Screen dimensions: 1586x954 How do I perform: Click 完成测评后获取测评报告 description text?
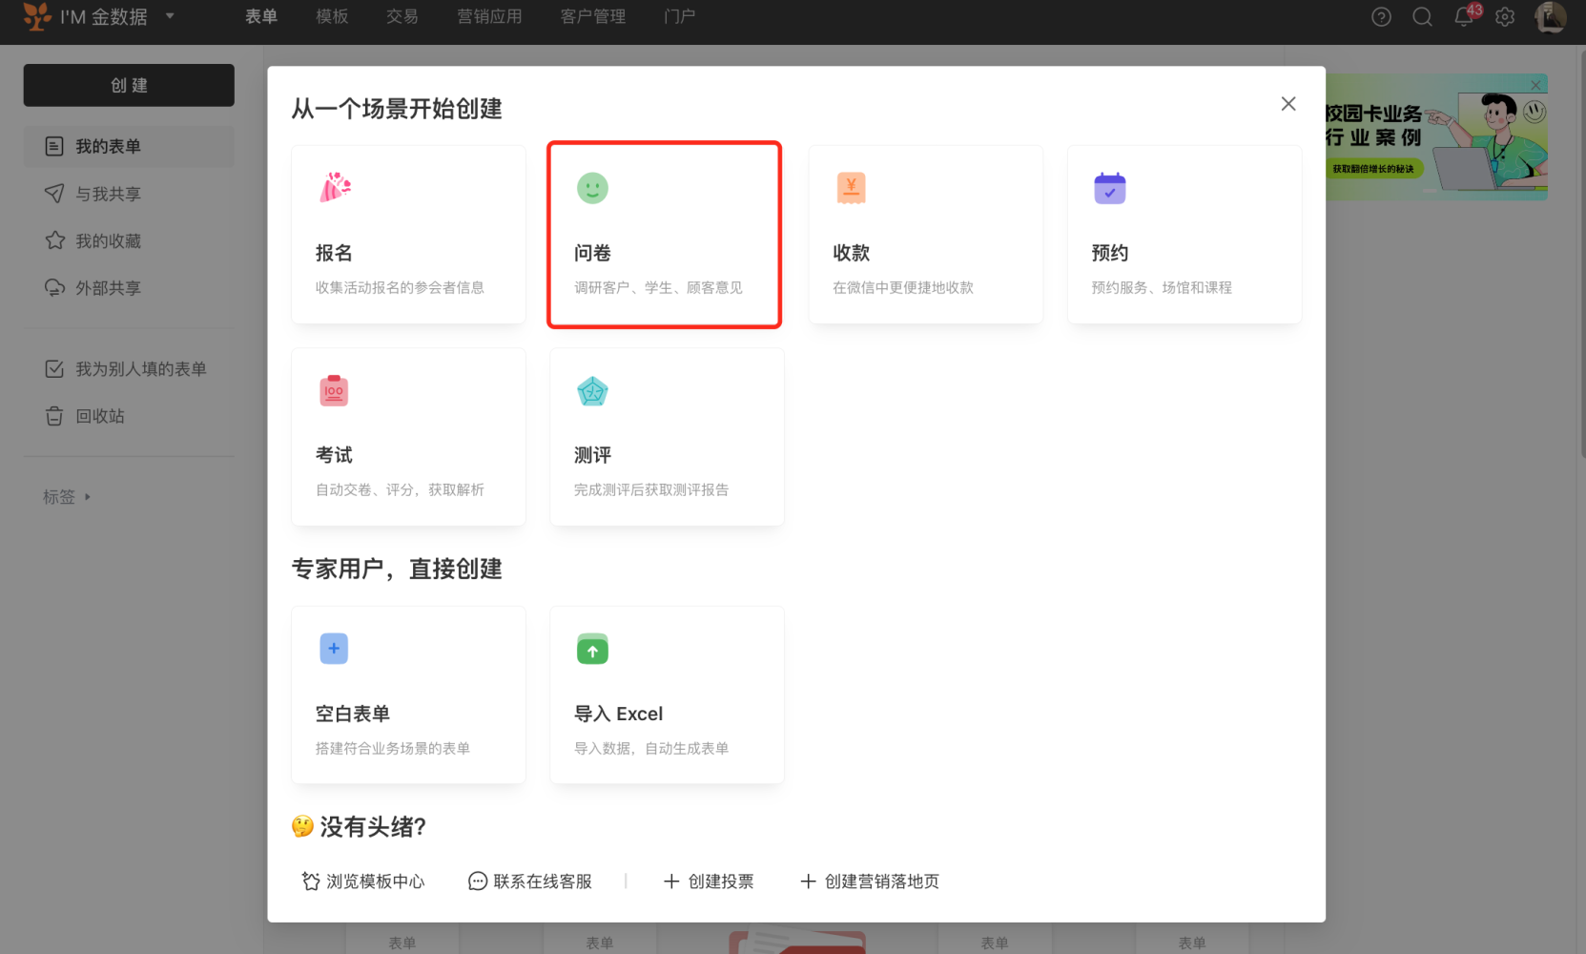tap(651, 489)
